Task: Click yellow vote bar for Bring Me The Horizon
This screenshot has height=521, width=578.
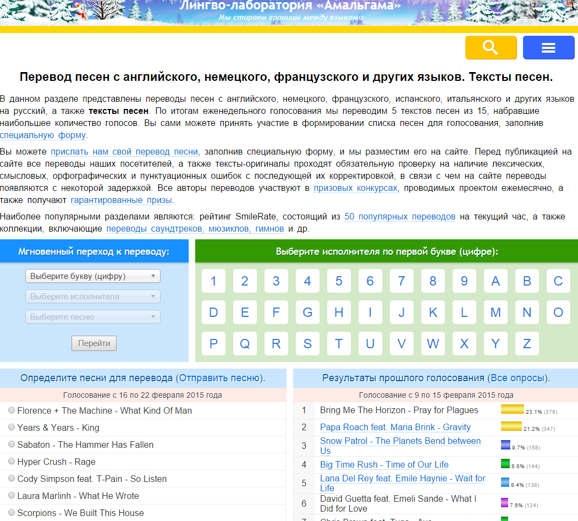Action: 512,410
